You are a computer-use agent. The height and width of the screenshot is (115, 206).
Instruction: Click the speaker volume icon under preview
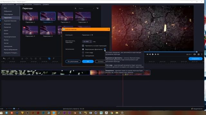pos(194,54)
